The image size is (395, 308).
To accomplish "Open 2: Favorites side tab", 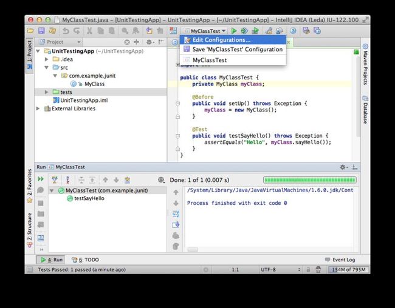I will (30, 186).
